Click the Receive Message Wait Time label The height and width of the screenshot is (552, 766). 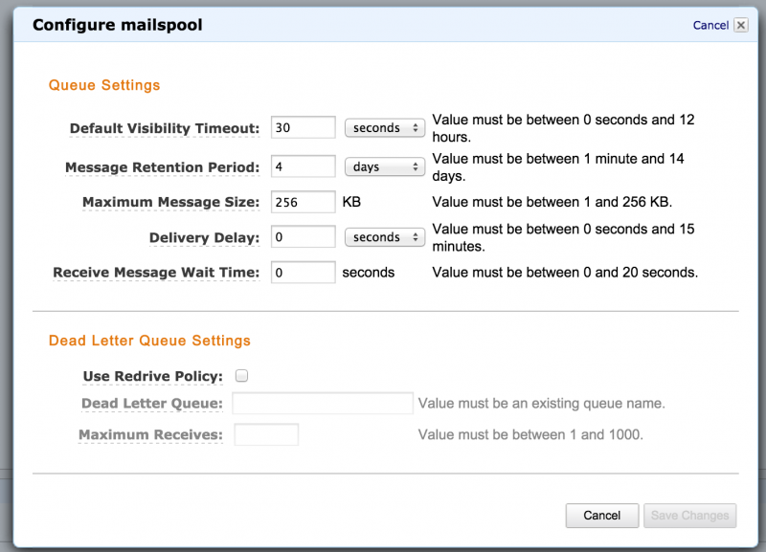pyautogui.click(x=156, y=273)
